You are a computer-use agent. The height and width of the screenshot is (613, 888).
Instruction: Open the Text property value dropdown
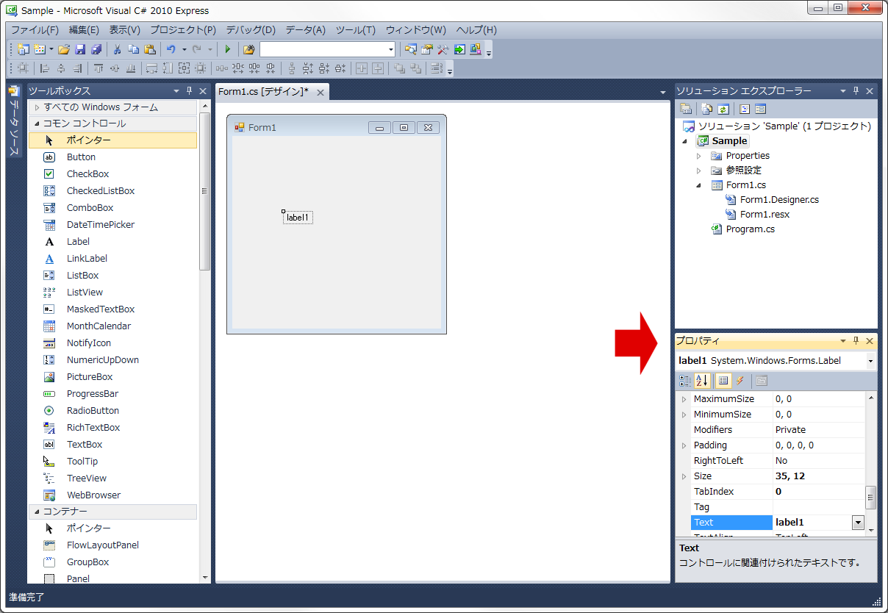click(858, 523)
